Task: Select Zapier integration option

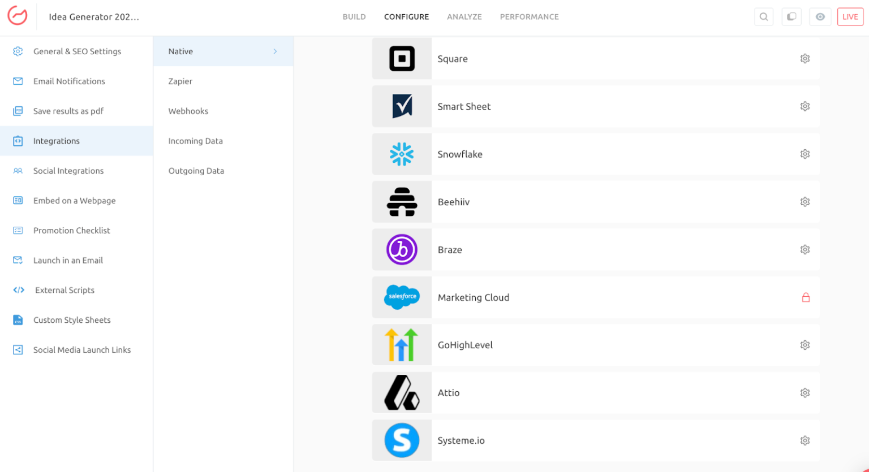Action: [x=180, y=81]
